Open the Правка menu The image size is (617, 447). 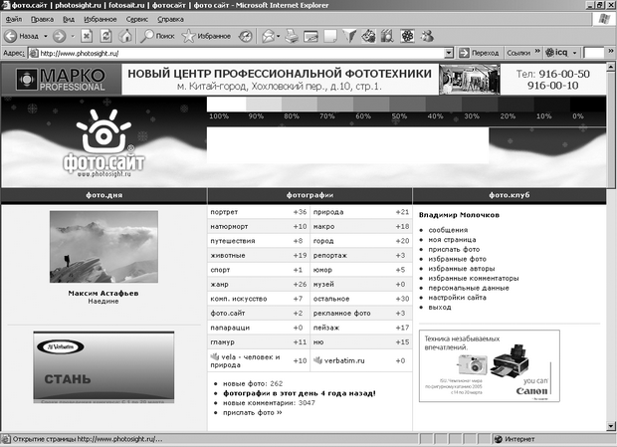click(42, 19)
